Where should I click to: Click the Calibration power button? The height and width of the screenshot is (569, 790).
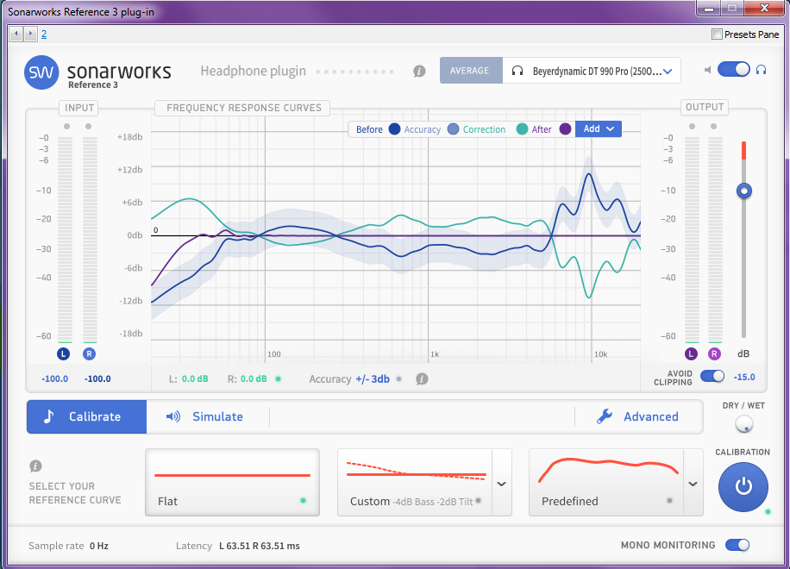pyautogui.click(x=743, y=487)
